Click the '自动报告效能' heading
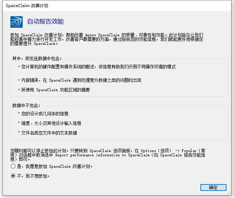Image resolution: width=234 pixels, height=198 pixels. coord(45,21)
